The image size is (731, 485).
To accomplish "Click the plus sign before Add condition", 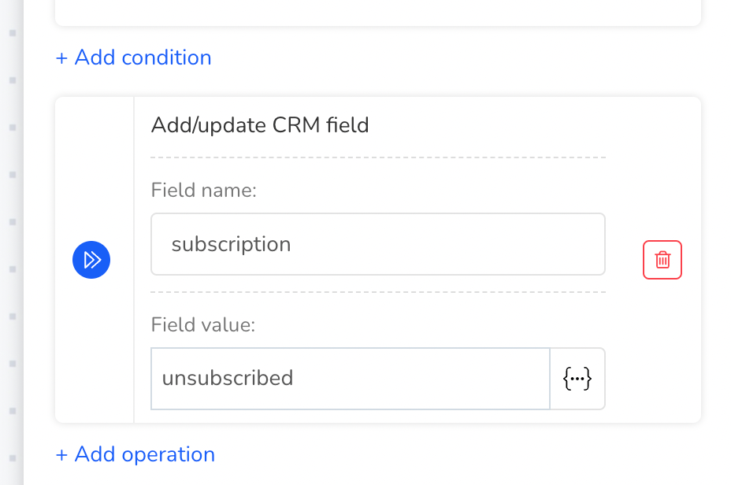I will (61, 58).
